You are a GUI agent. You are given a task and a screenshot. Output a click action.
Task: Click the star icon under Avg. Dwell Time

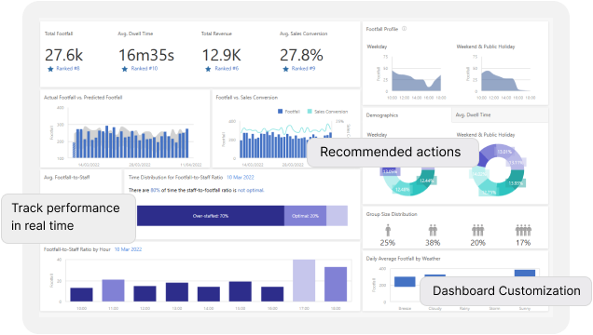(x=125, y=69)
